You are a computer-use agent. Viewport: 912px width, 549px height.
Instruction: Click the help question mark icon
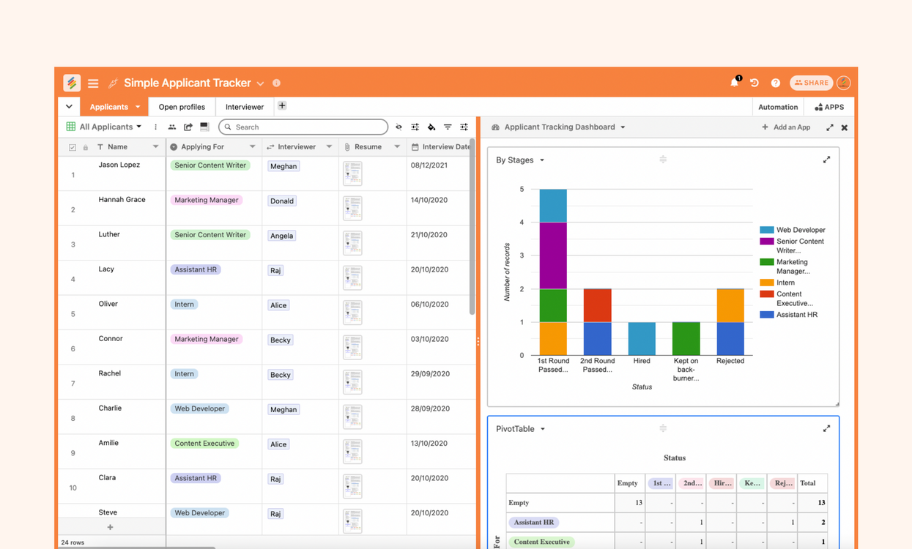[775, 83]
